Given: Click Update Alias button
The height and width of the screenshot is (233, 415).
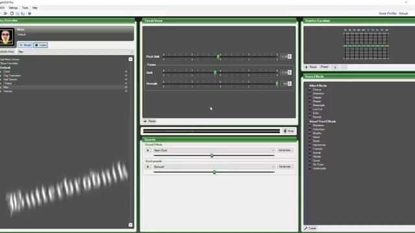Looking at the screenshot, I should (x=7, y=52).
